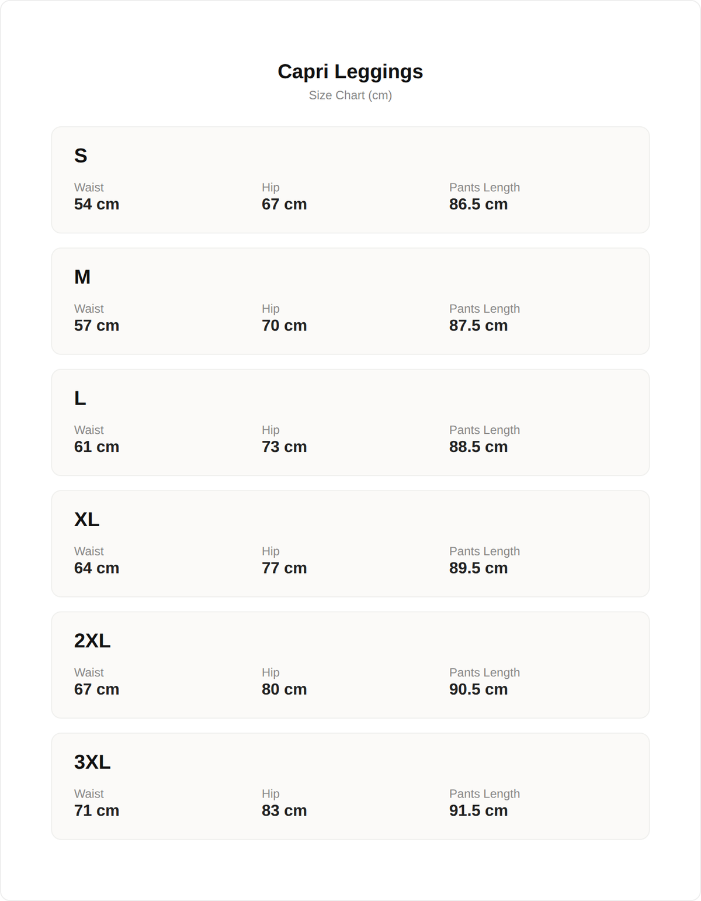
Task: Click the Capri Leggings title
Action: (x=350, y=71)
